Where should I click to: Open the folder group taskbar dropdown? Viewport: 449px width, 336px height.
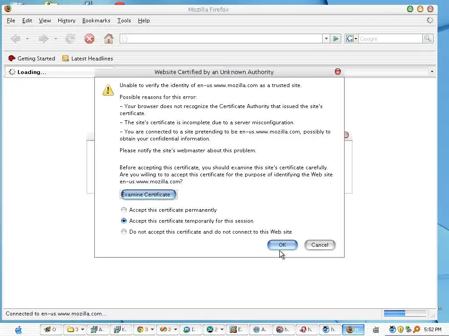click(82, 329)
